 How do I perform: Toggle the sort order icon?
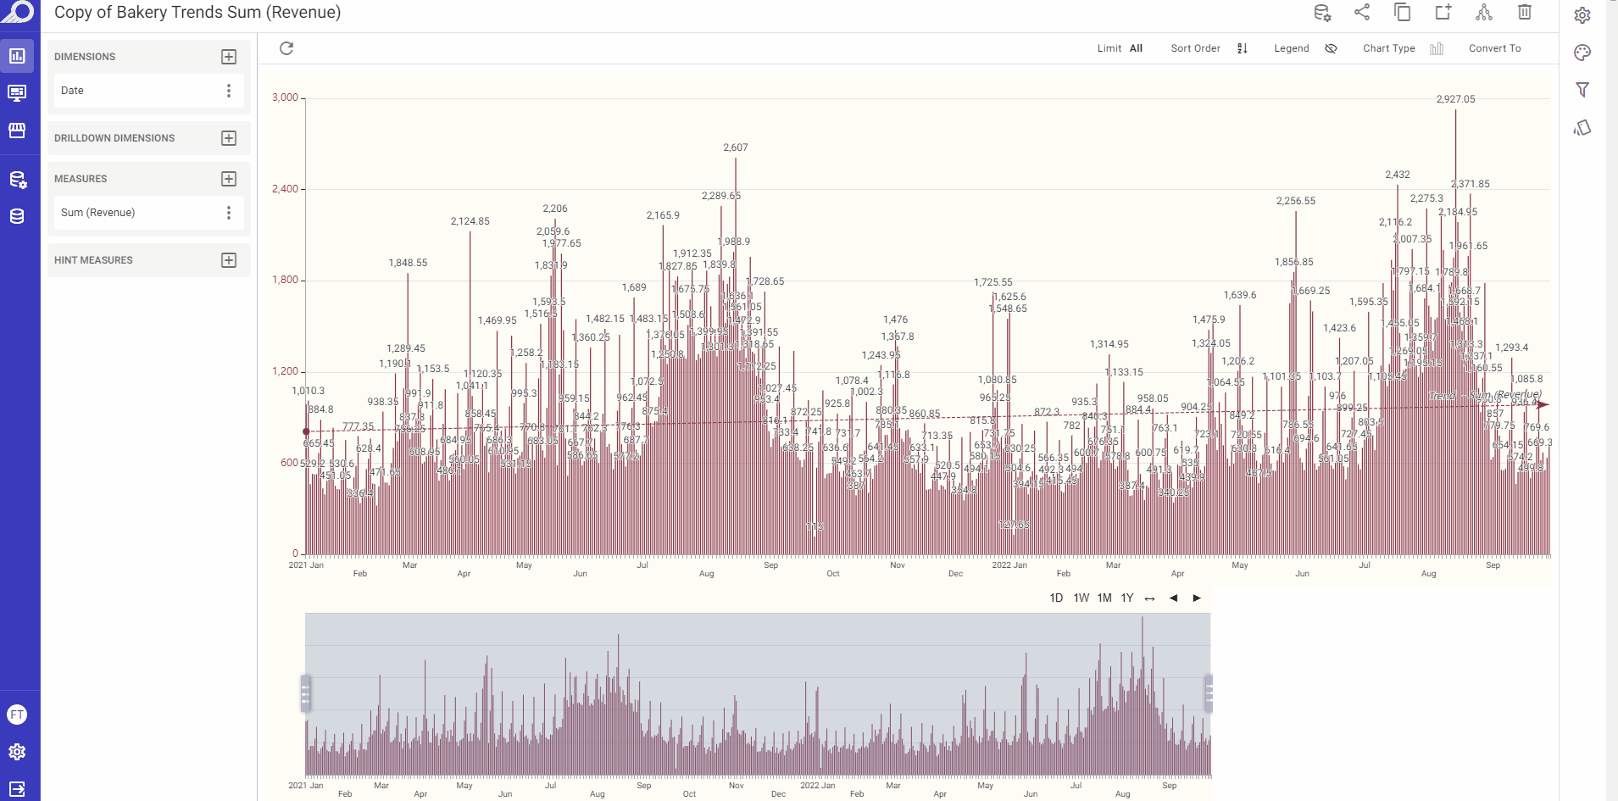coord(1243,48)
